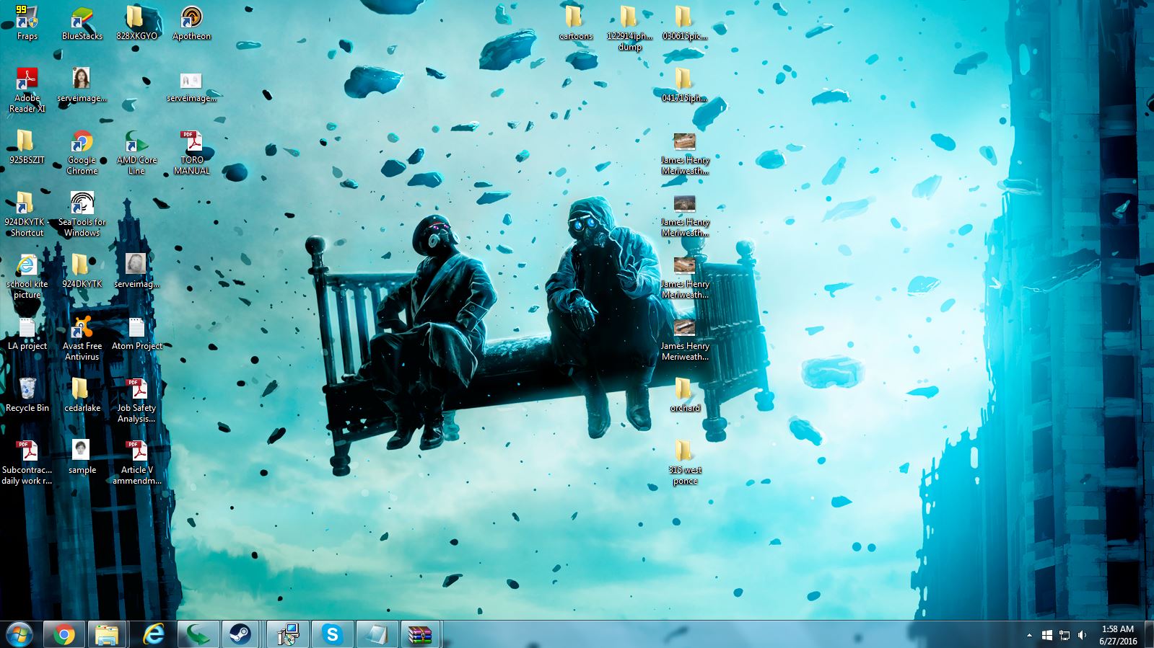Select the school kite picture shortcut

pos(27,276)
